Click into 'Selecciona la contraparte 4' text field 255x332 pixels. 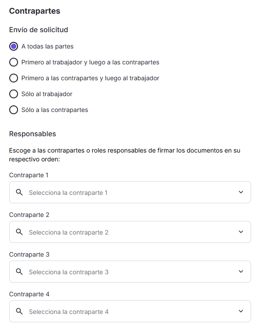pyautogui.click(x=130, y=311)
